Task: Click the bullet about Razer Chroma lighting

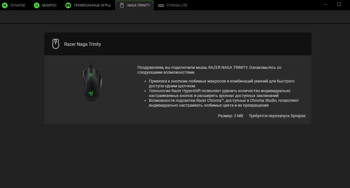Action: point(224,103)
